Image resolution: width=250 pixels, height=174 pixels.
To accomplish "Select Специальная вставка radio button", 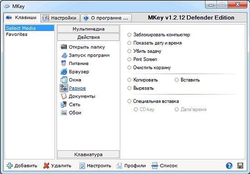I will pos(129,101).
